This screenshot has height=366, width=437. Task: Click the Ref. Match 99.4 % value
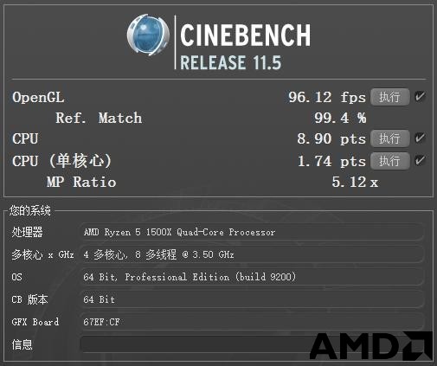pos(340,118)
